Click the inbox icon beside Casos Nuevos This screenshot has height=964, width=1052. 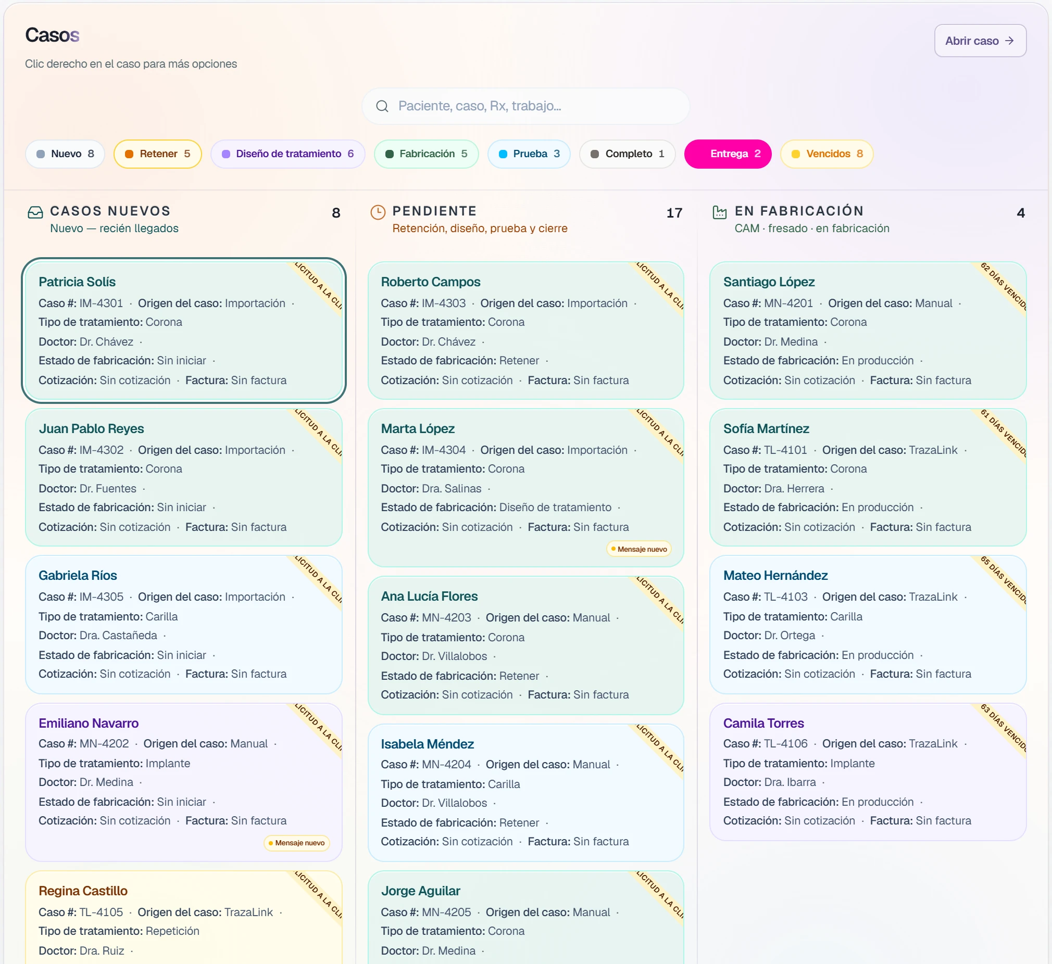35,212
